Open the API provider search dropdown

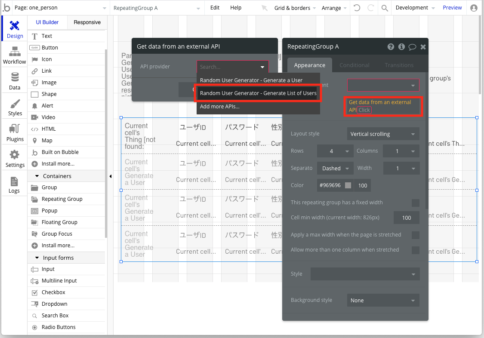[233, 67]
